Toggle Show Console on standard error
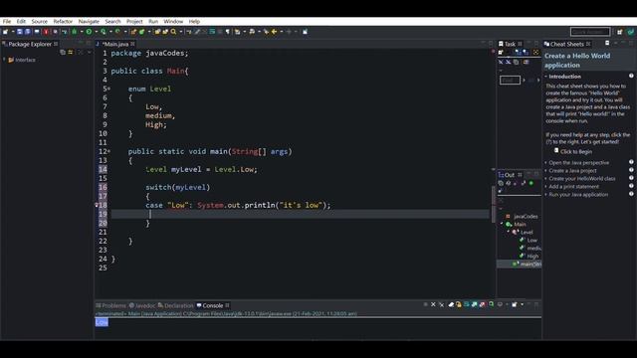The image size is (637, 358). [482, 304]
